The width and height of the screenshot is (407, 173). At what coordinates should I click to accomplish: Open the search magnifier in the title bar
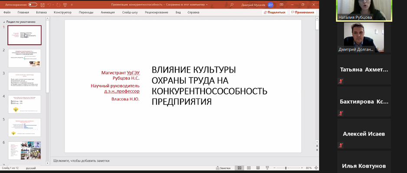(x=232, y=5)
